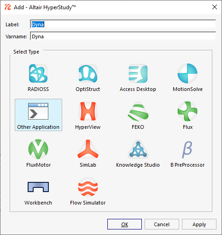Select the Flow Simulator type icon
This screenshot has height=235, width=222.
pyautogui.click(x=88, y=187)
